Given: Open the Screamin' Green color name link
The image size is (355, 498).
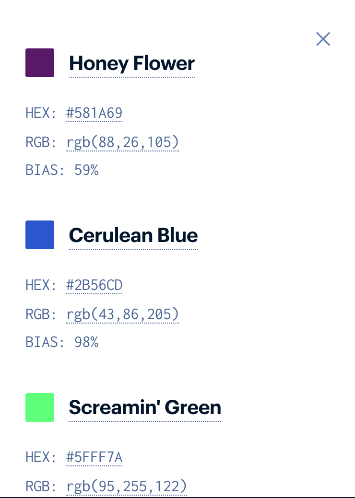Looking at the screenshot, I should (x=144, y=407).
